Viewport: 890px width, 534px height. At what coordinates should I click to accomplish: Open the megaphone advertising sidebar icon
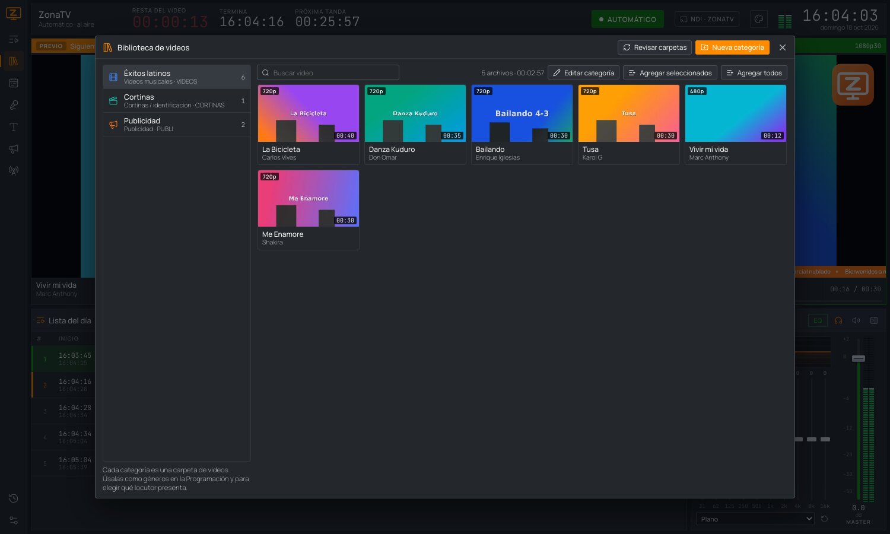point(13,149)
